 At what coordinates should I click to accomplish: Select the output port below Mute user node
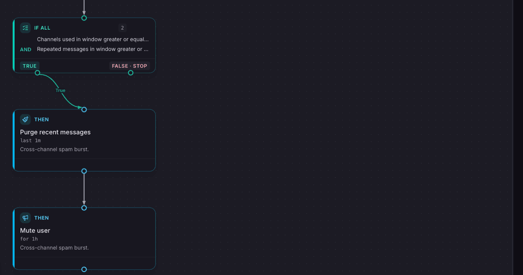coord(84,269)
